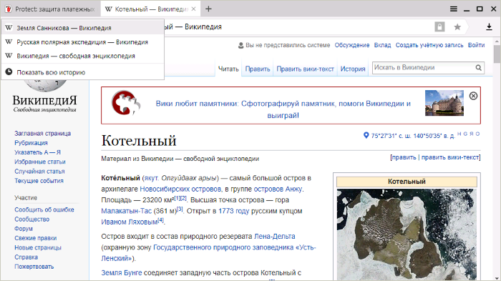Open Рубрикация in sidebar
Image resolution: width=501 pixels, height=281 pixels.
click(31, 143)
